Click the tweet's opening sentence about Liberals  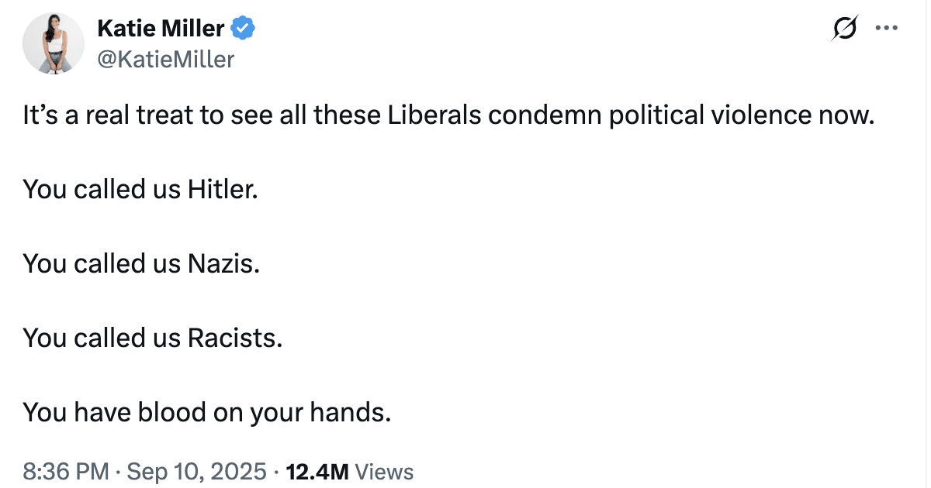pos(448,117)
